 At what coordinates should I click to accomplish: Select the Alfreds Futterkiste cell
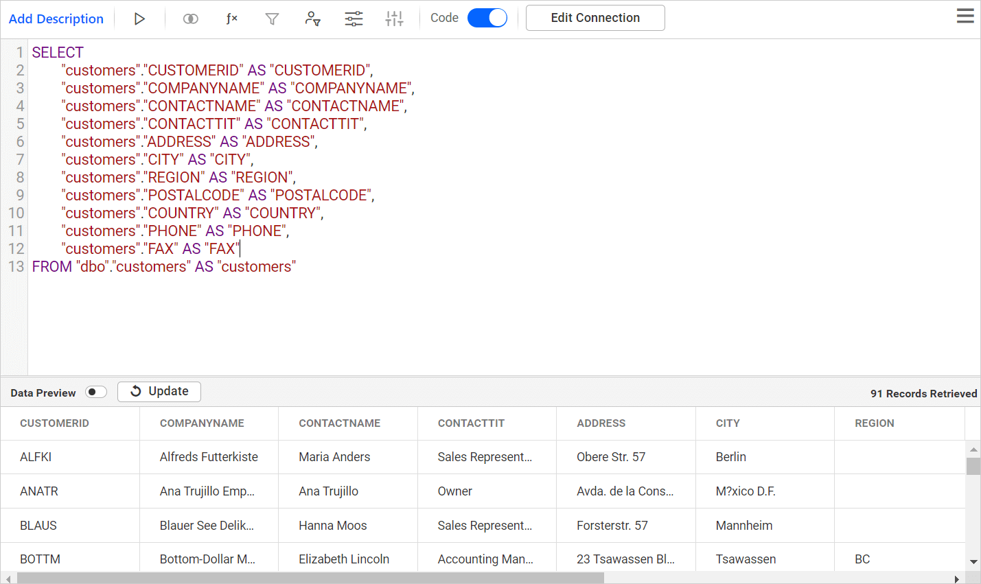click(x=209, y=457)
